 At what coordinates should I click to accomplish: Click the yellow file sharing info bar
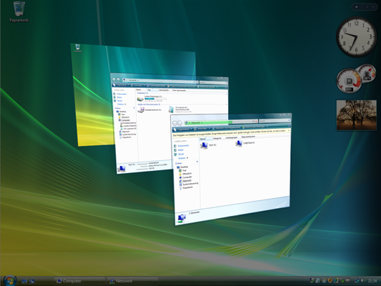231,133
